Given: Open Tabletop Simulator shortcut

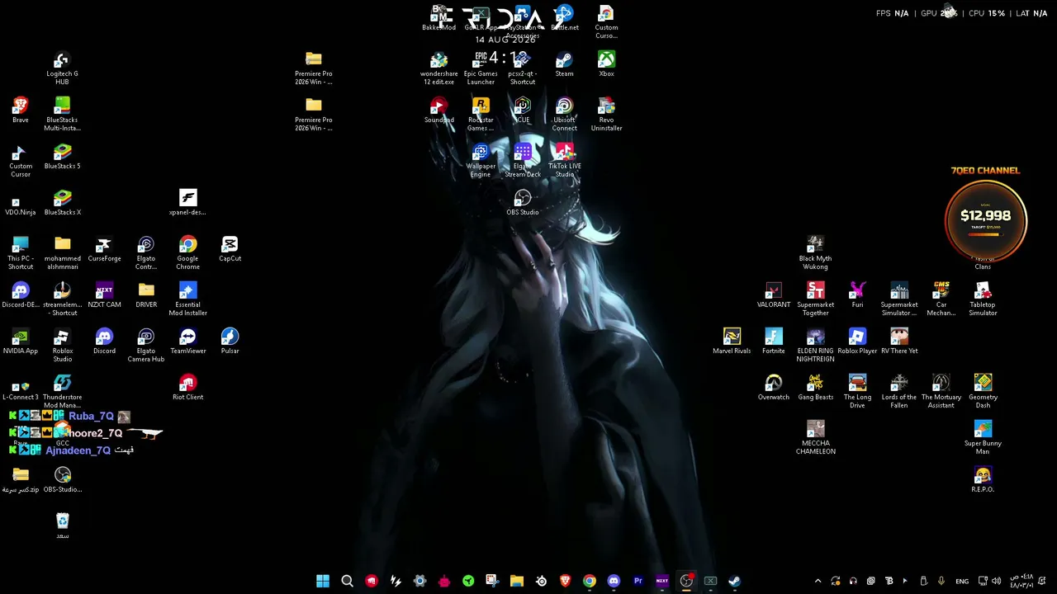Looking at the screenshot, I should 983,299.
